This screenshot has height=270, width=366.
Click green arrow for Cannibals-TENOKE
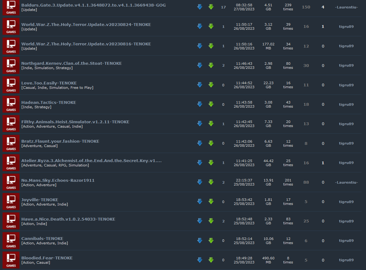(x=211, y=240)
